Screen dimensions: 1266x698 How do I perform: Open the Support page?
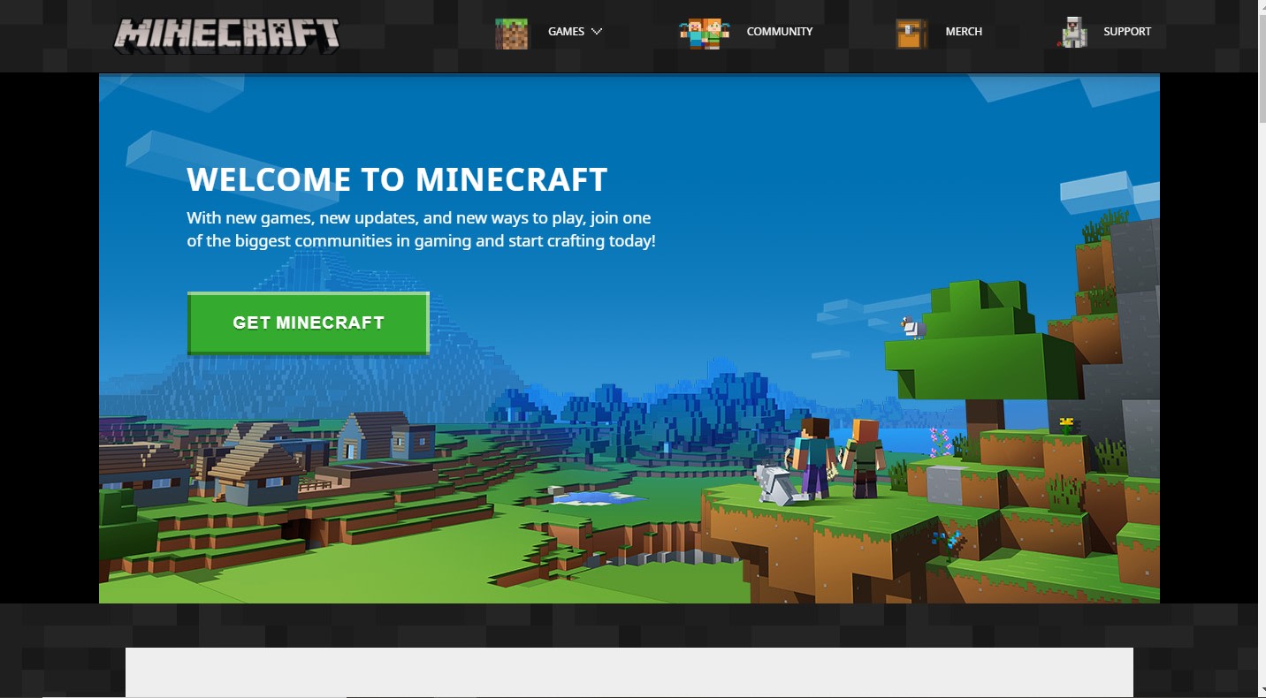(x=1127, y=31)
